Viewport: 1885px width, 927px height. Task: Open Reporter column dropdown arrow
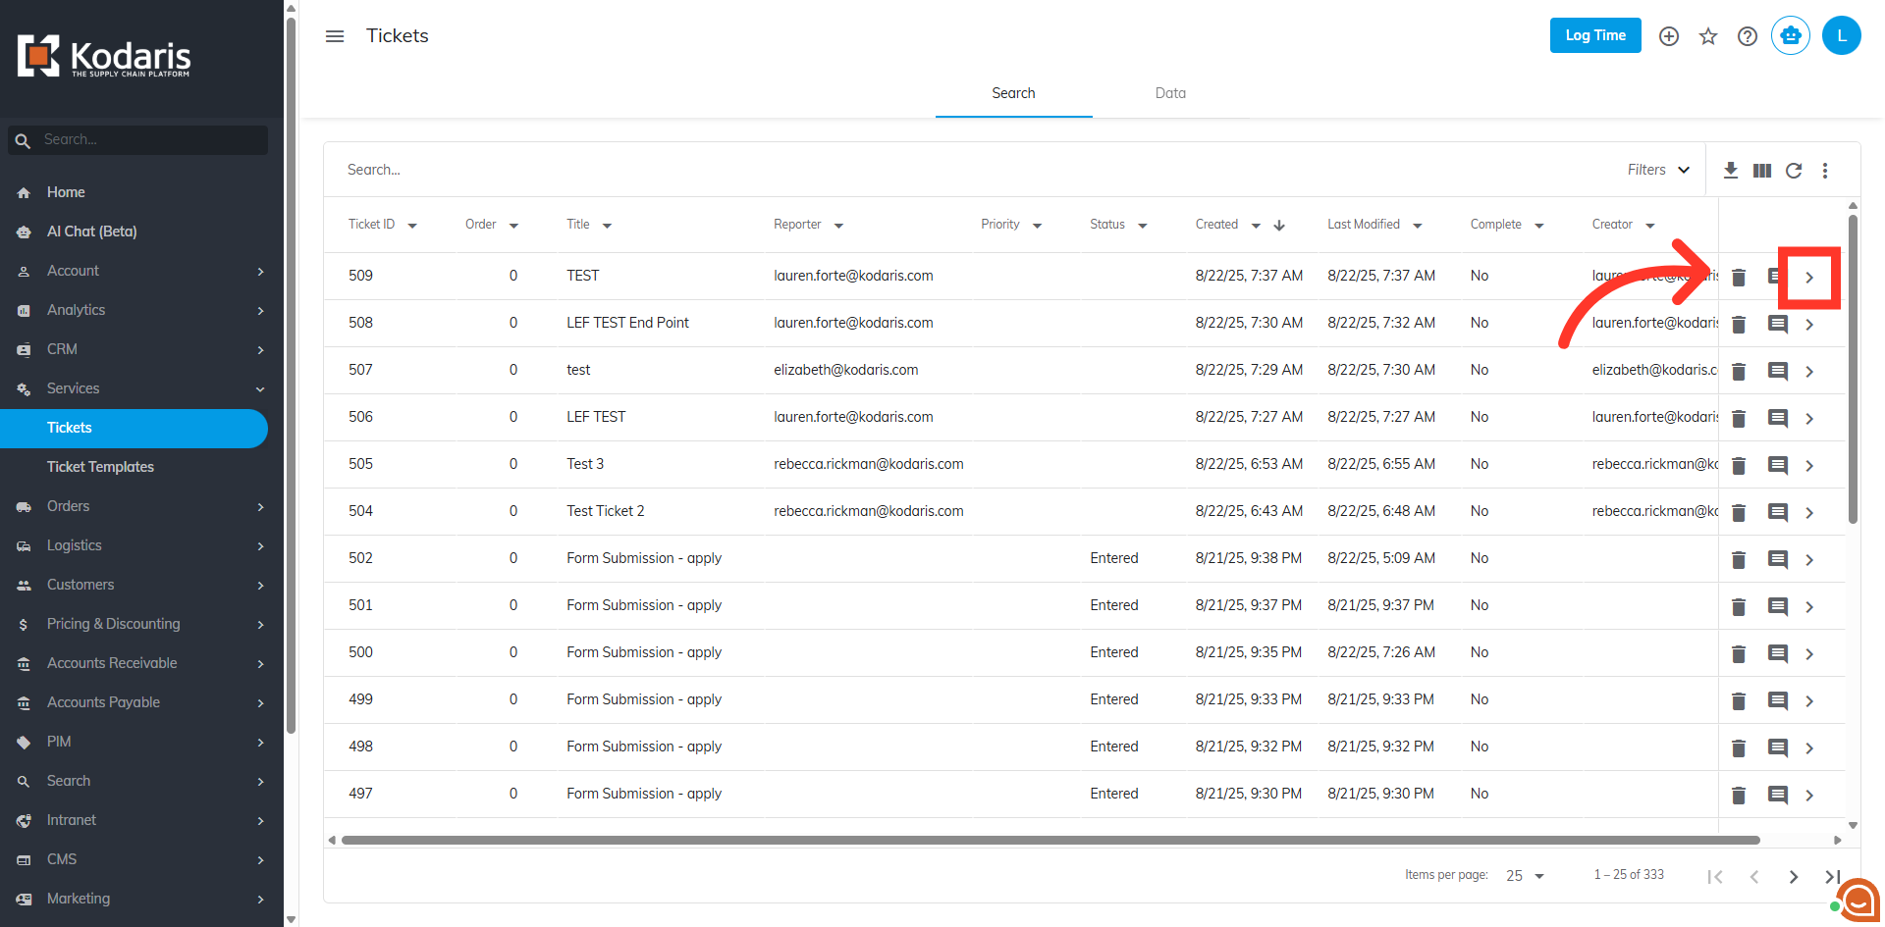point(838,226)
